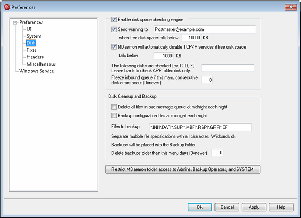Click Restrict MDaemon folder access button

click(x=182, y=169)
